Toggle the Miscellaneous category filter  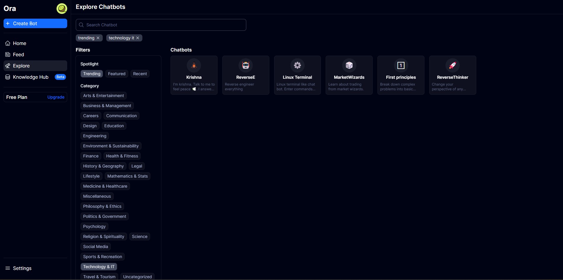(97, 196)
